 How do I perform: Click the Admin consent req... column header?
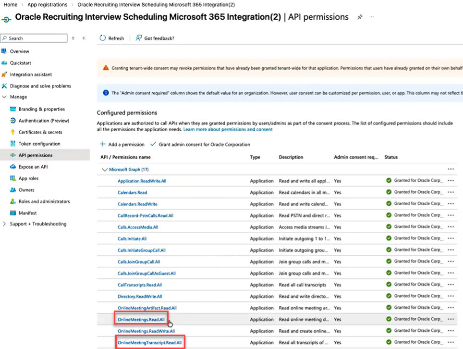click(x=356, y=157)
